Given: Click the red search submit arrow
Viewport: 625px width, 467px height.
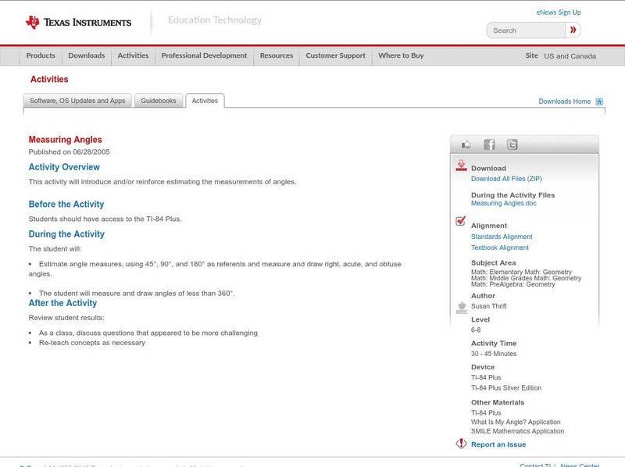Looking at the screenshot, I should tap(573, 30).
